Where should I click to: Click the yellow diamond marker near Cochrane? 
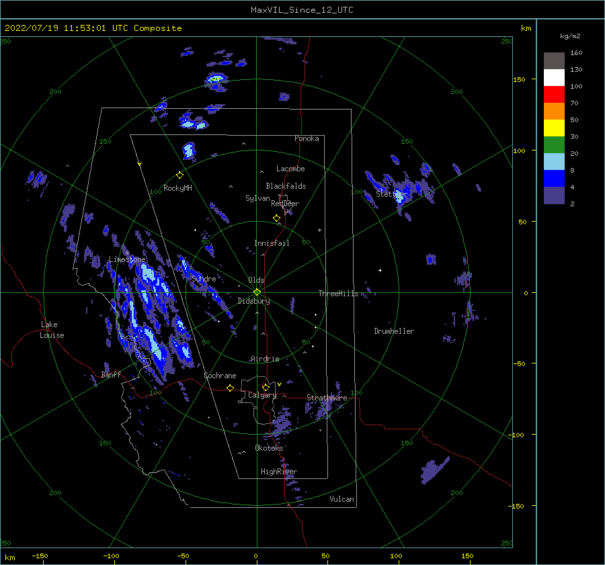(x=231, y=388)
